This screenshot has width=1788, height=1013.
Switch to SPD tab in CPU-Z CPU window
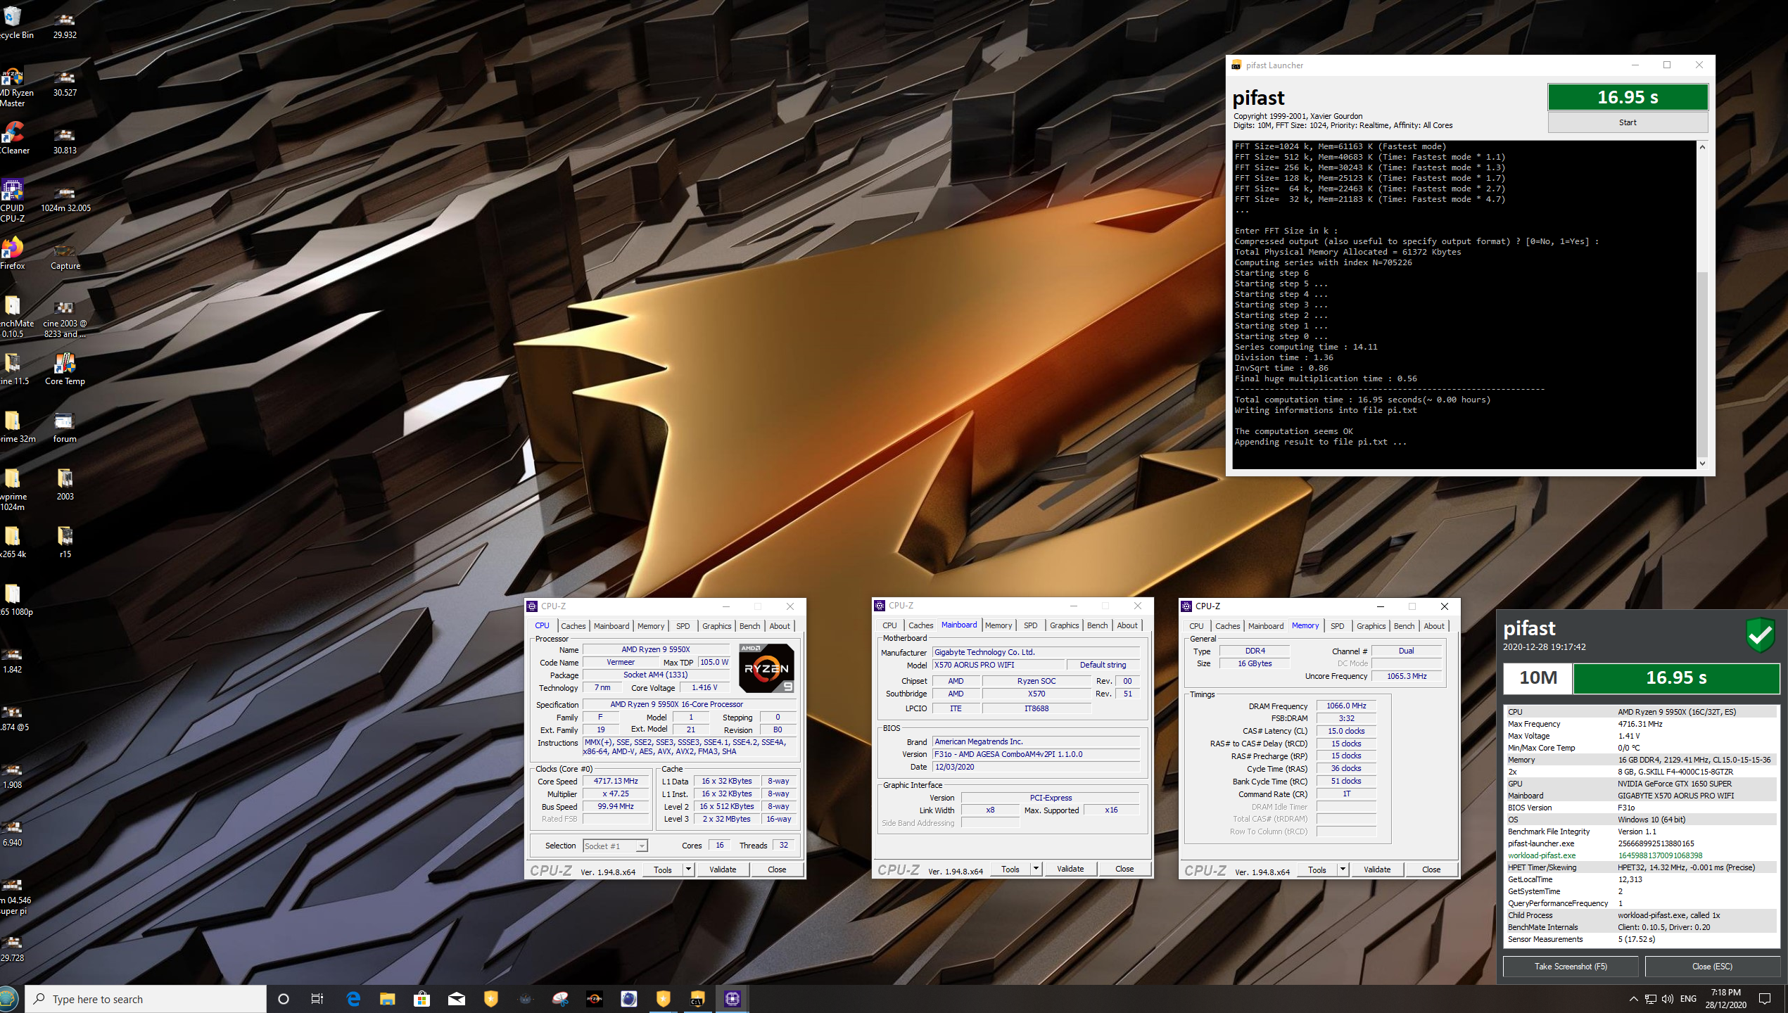[x=683, y=626]
